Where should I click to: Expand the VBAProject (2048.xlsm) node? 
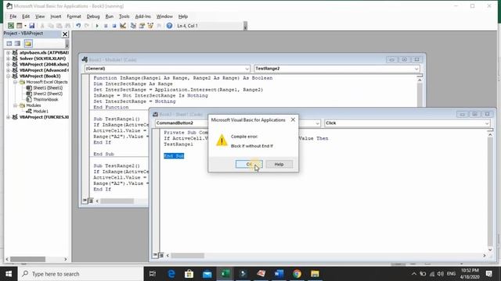click(8, 64)
